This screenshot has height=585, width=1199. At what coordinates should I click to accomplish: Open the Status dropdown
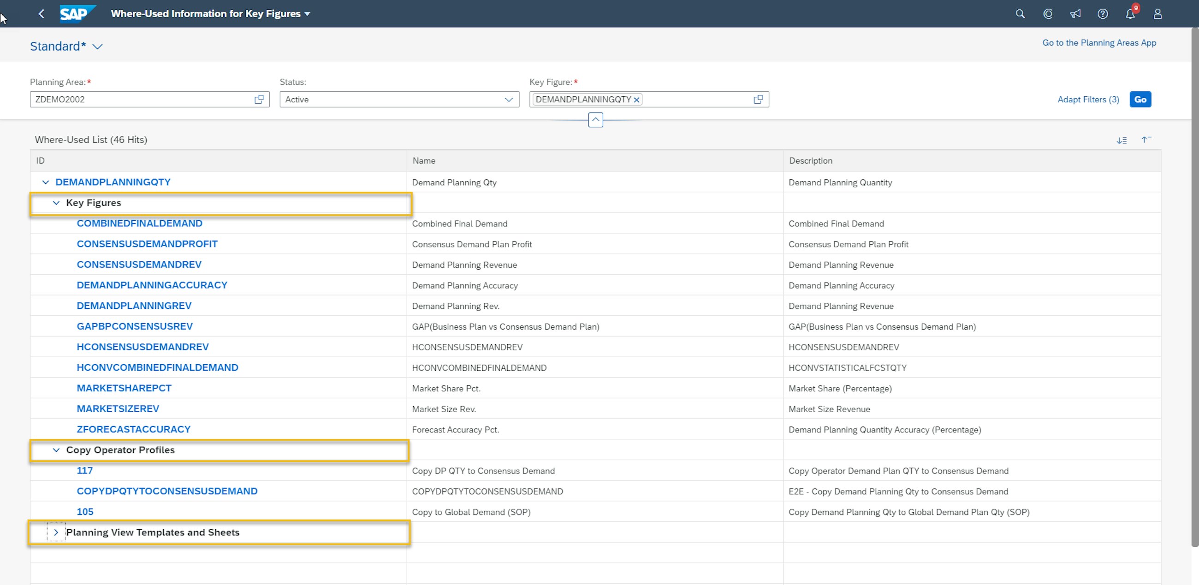(x=508, y=100)
